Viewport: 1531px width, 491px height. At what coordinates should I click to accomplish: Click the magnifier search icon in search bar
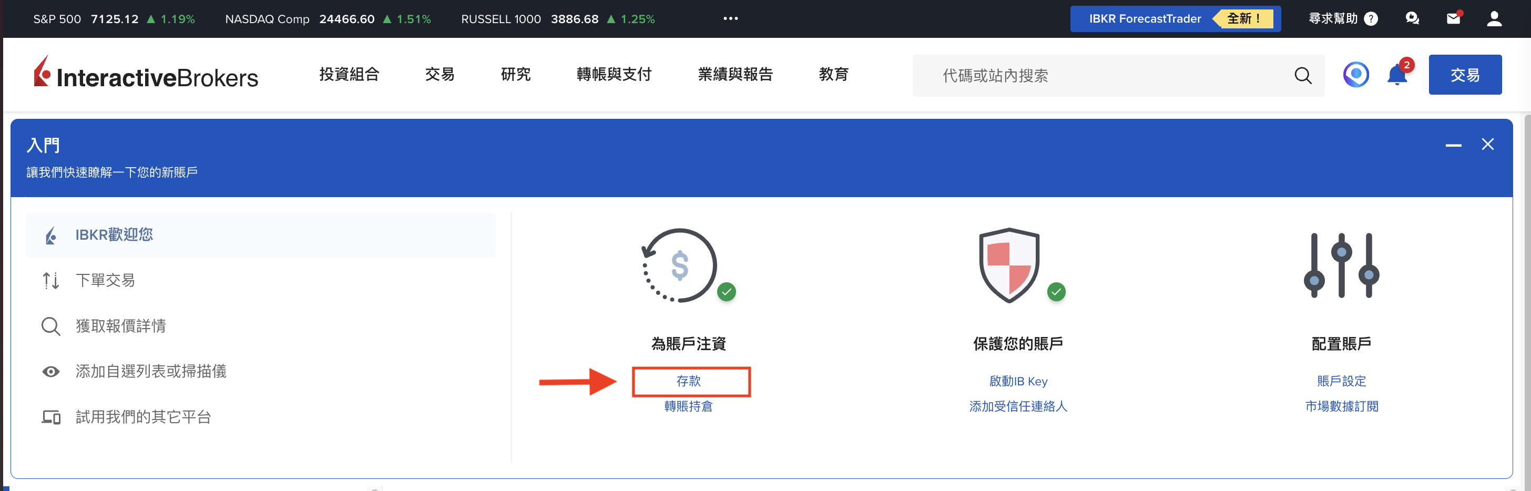click(1302, 76)
